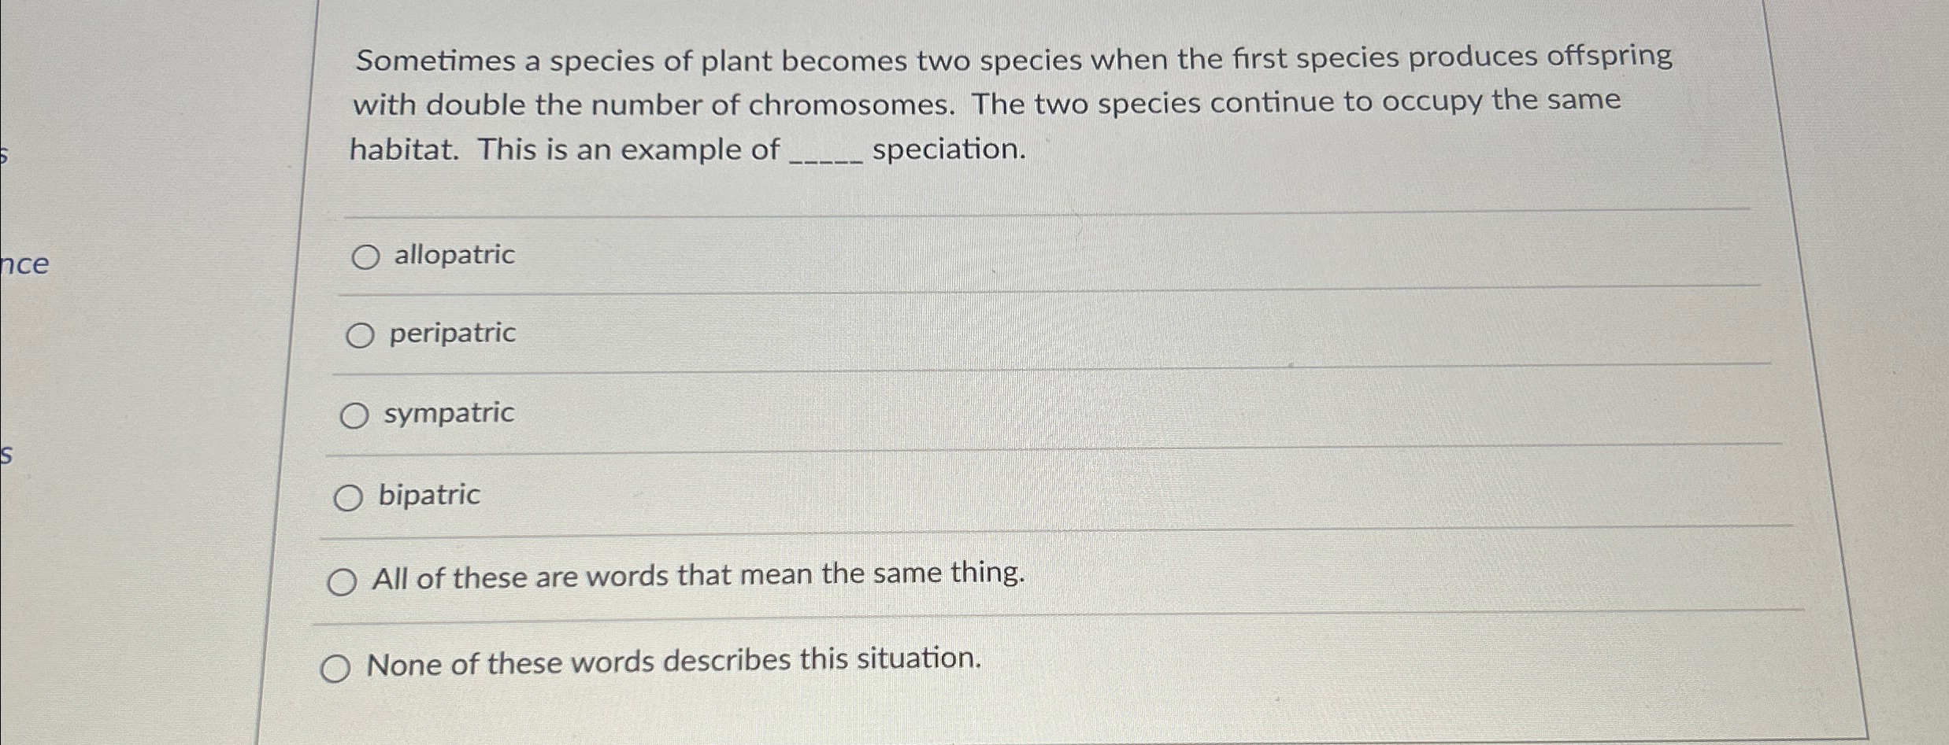Select the sympatric radio button
The height and width of the screenshot is (745, 1949).
click(x=357, y=414)
